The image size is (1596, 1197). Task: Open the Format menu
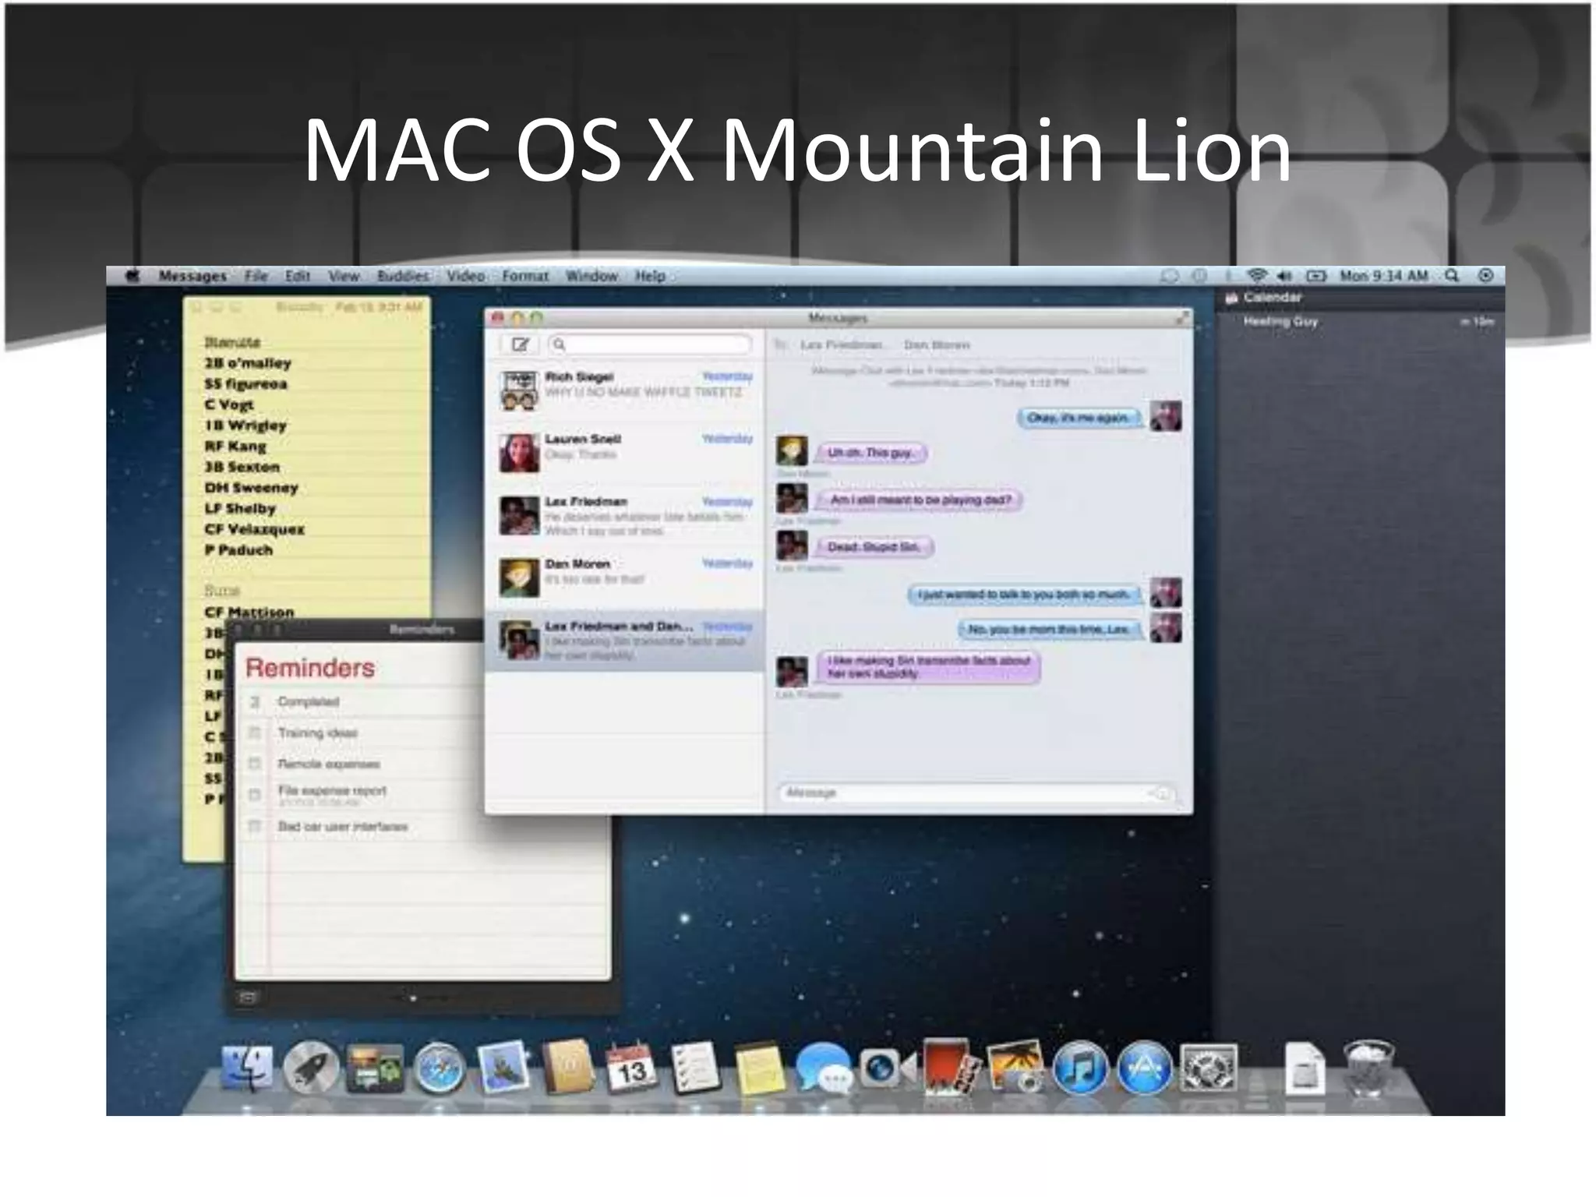coord(525,276)
